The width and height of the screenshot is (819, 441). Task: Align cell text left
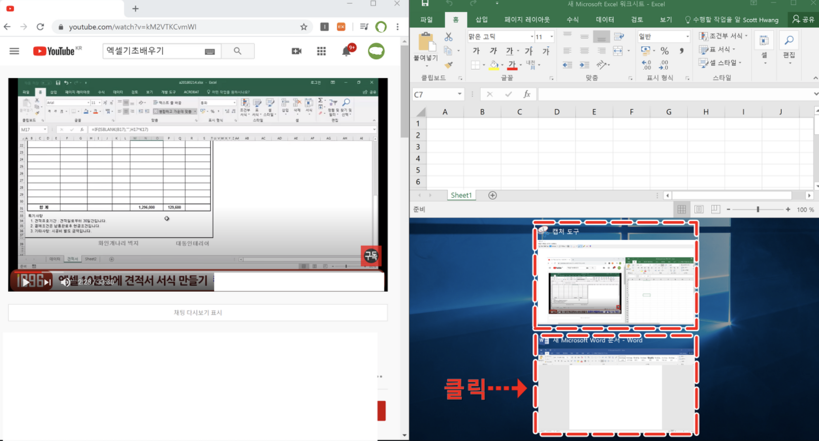(568, 51)
